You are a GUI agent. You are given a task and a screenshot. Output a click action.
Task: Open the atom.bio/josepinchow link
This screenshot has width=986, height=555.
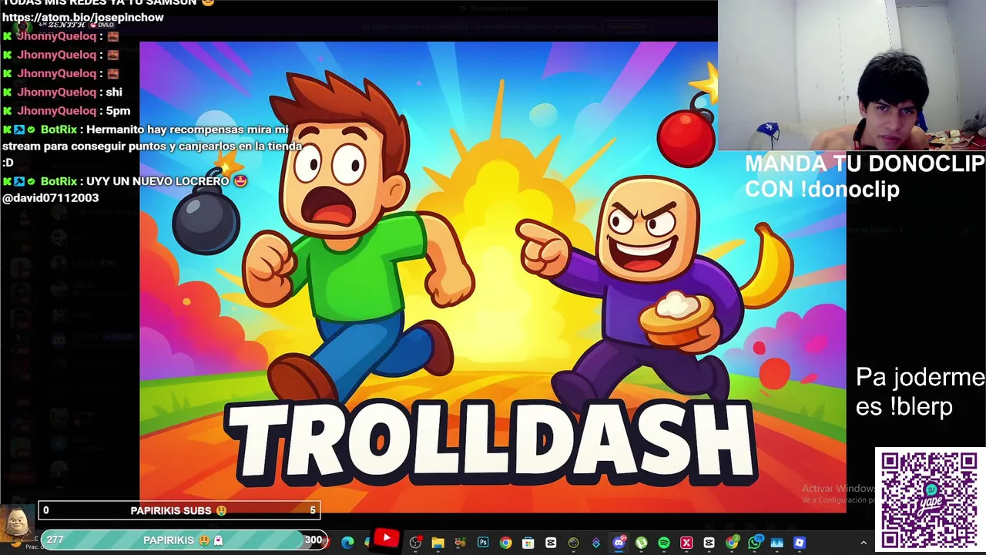pos(83,17)
